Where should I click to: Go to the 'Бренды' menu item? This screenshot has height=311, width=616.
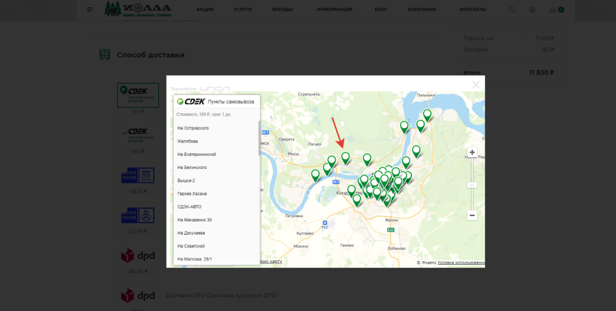(x=282, y=10)
